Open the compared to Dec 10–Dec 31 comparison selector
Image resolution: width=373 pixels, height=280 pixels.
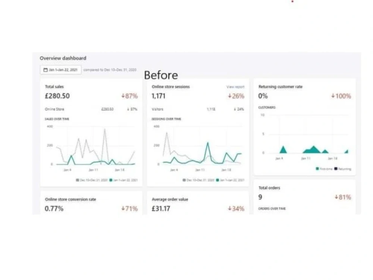tap(110, 69)
